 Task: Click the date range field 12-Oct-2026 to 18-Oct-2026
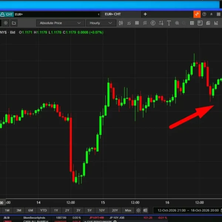point(188,210)
